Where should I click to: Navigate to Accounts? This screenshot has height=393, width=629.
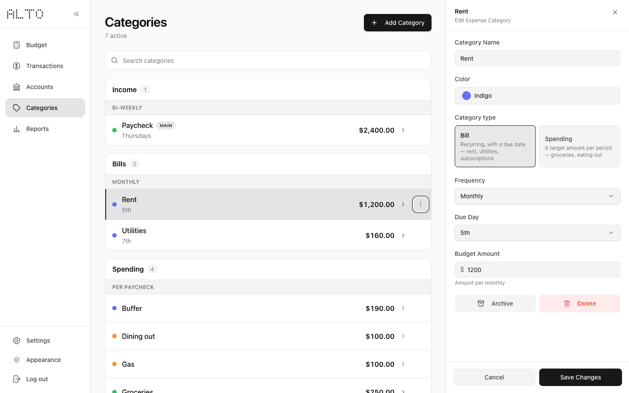click(x=45, y=87)
